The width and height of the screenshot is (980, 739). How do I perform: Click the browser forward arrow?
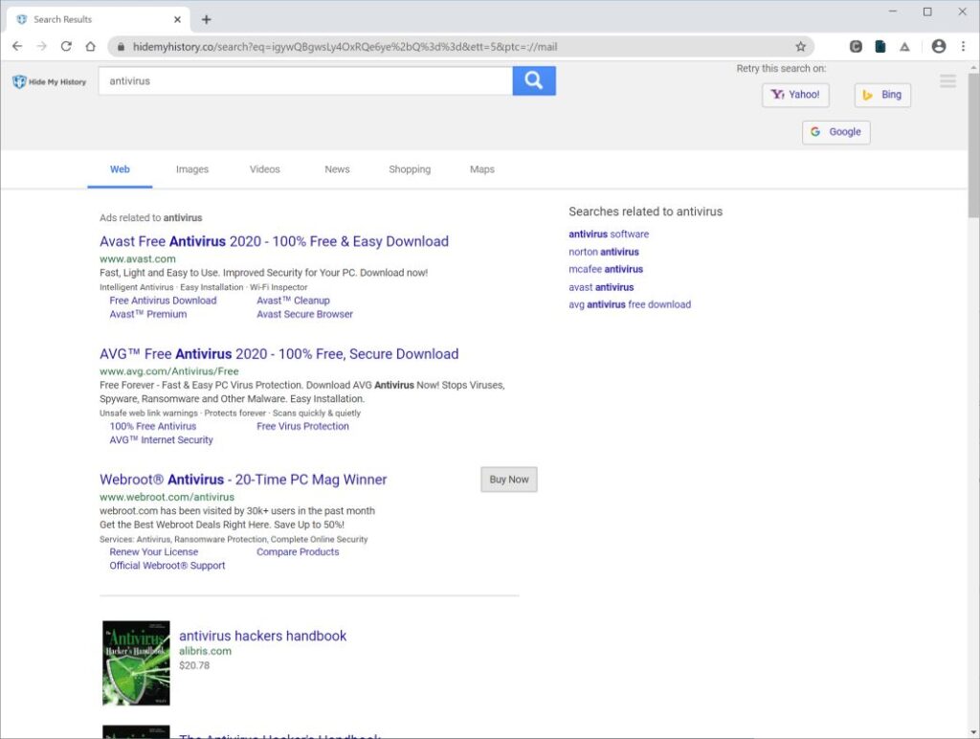(x=42, y=46)
